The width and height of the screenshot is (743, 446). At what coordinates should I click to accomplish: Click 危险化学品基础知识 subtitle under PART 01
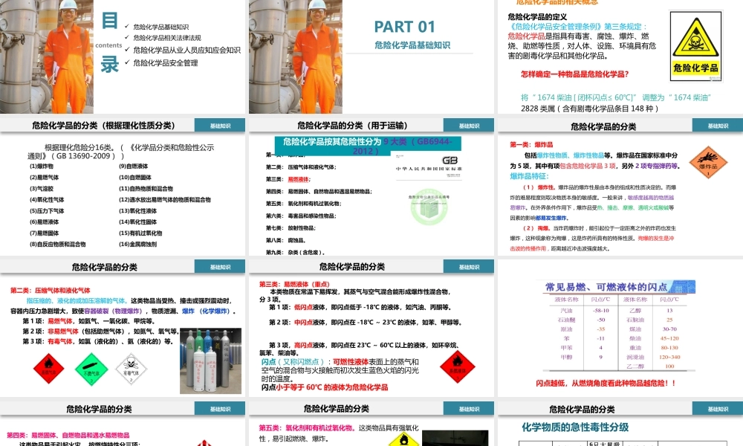(x=412, y=45)
